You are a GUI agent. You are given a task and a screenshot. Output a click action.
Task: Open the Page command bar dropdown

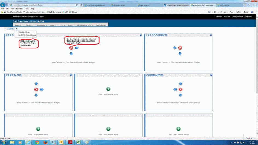click(x=232, y=12)
